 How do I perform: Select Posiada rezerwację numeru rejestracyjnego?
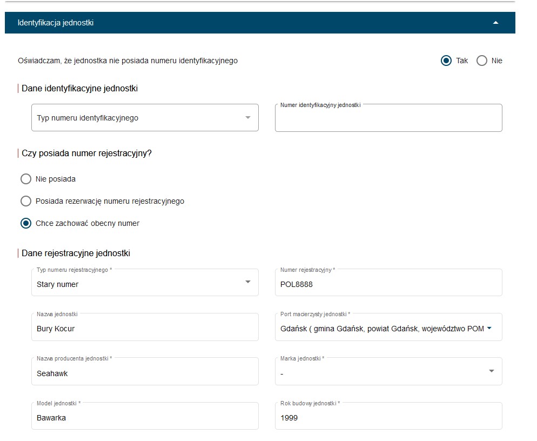(x=26, y=201)
